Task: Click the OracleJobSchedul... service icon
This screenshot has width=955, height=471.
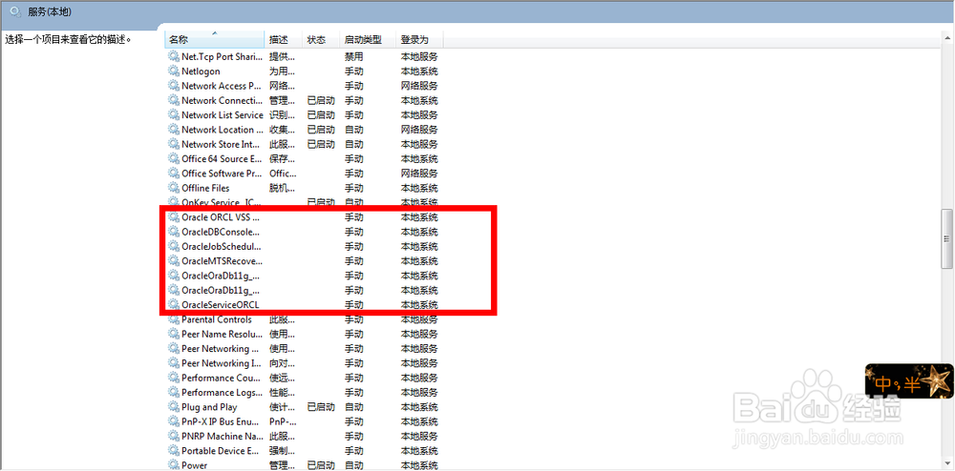Action: click(x=174, y=246)
